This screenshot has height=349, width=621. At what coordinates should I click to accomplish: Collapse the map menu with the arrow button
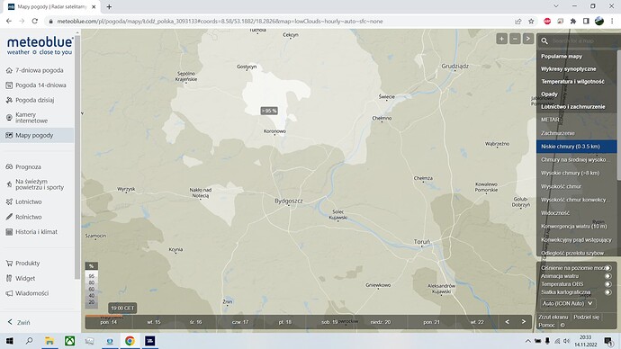(528, 39)
